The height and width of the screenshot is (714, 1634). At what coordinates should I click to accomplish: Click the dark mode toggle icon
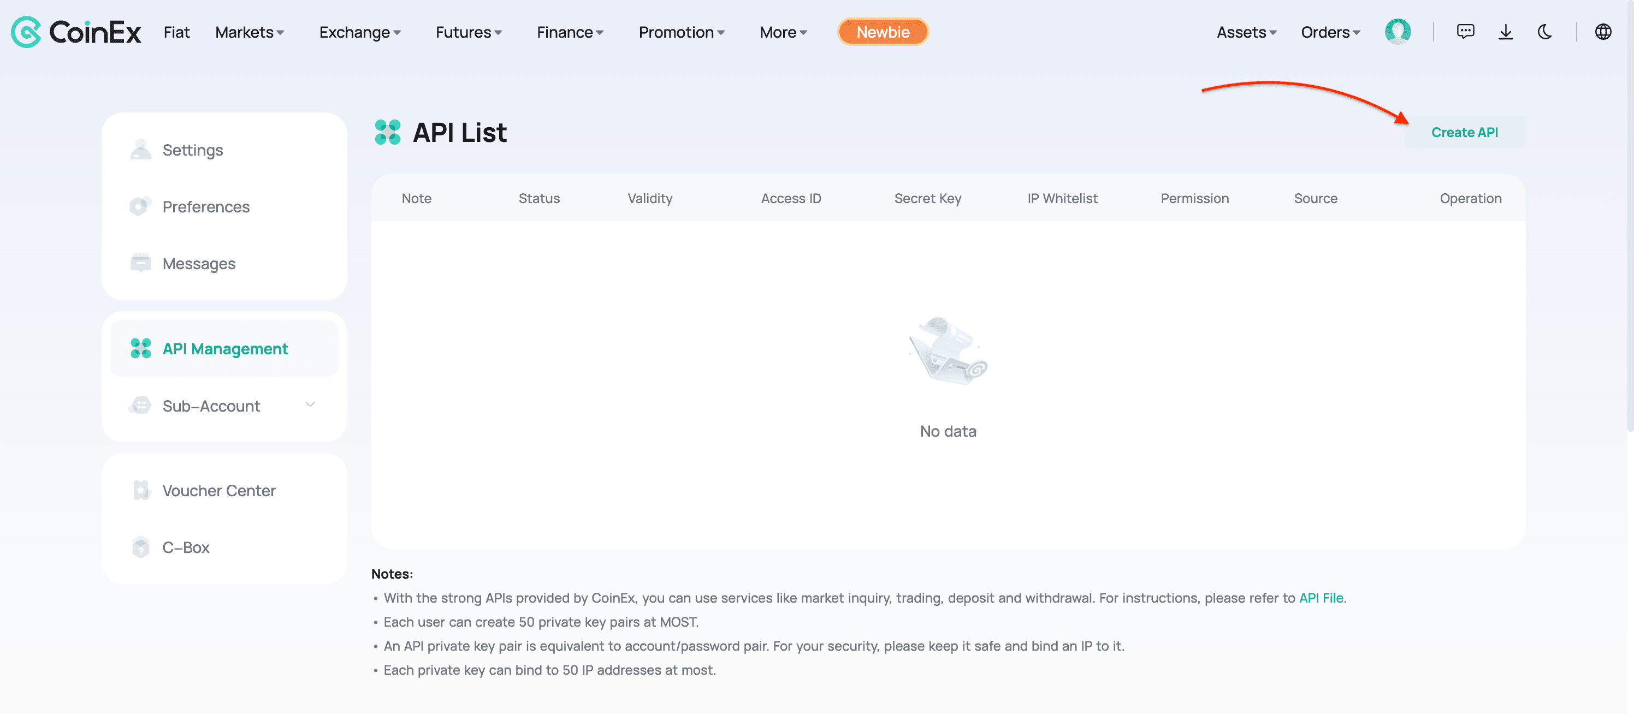pyautogui.click(x=1546, y=30)
